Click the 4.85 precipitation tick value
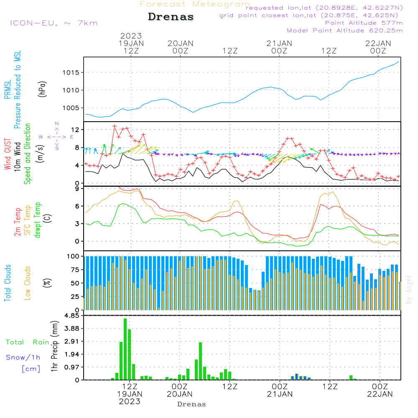Image resolution: width=418 pixels, height=418 pixels. (72, 316)
